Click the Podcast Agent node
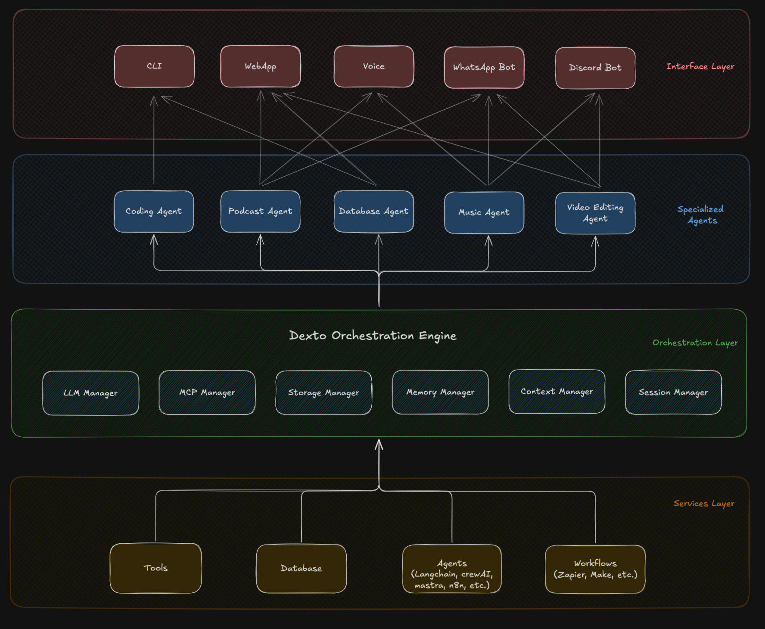The width and height of the screenshot is (765, 629). [260, 211]
